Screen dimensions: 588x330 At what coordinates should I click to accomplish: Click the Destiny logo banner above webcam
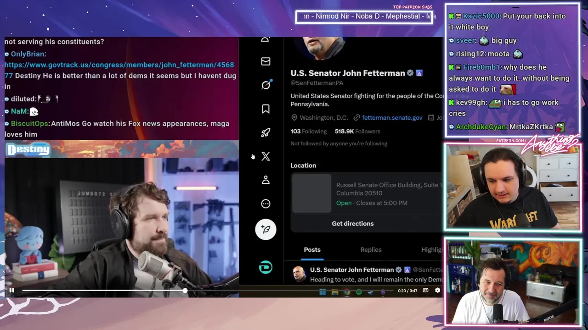(28, 150)
